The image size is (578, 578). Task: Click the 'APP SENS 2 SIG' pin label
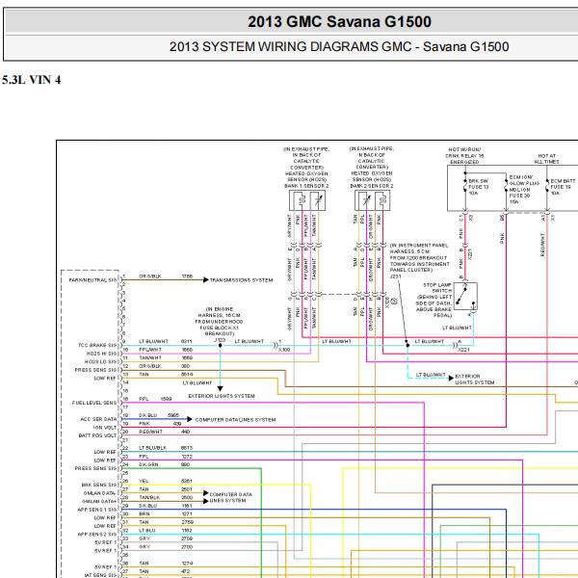[97, 535]
